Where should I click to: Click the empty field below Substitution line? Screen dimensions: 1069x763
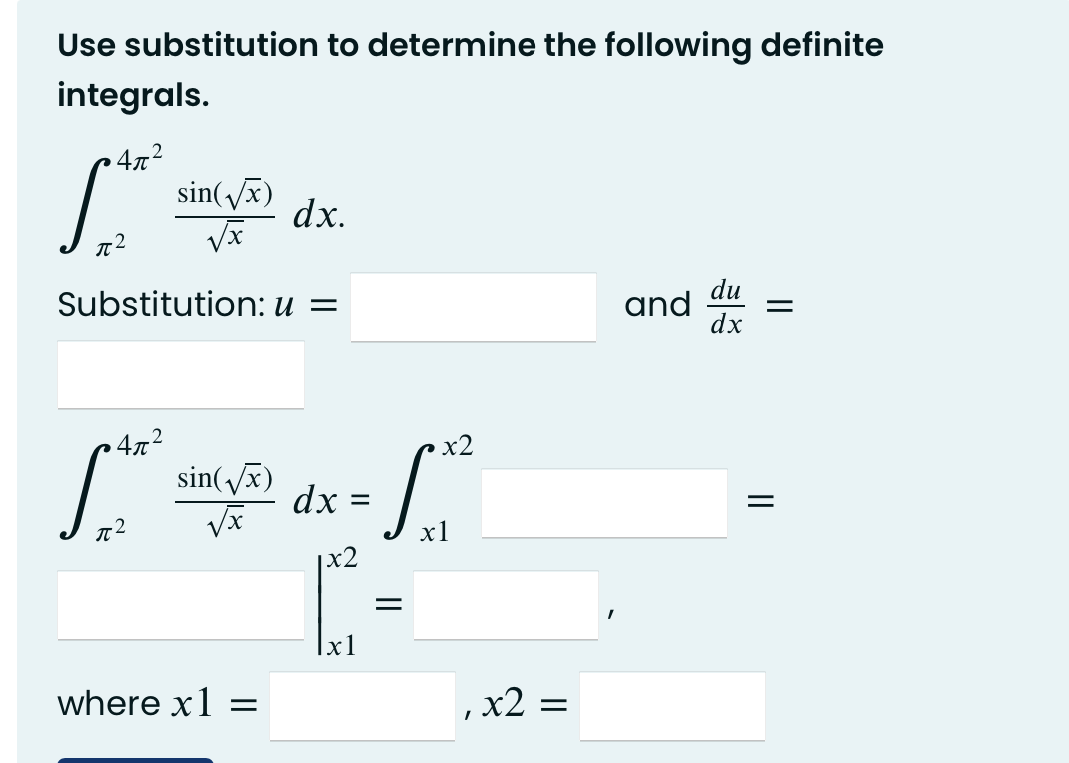[x=181, y=375]
